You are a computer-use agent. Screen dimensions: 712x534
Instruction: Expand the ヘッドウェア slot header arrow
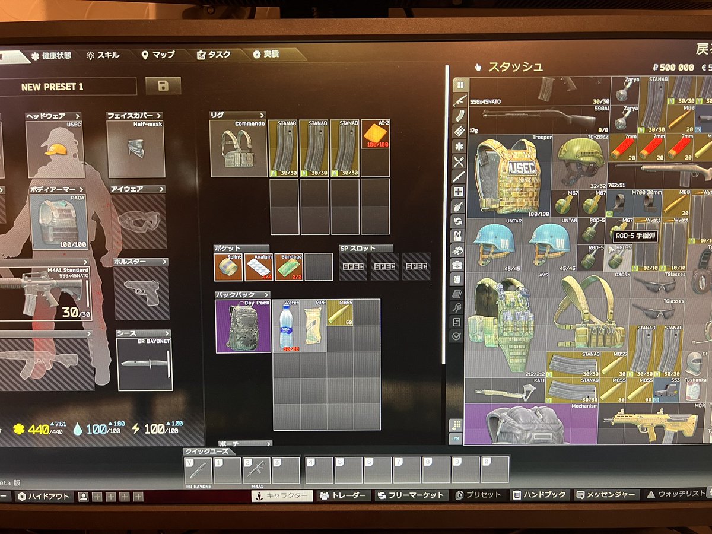point(78,116)
